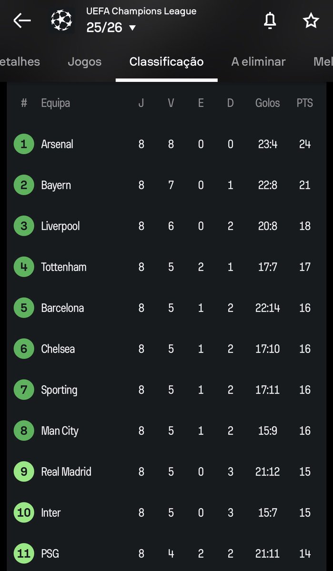
Task: Tap the back arrow icon
Action: (22, 20)
